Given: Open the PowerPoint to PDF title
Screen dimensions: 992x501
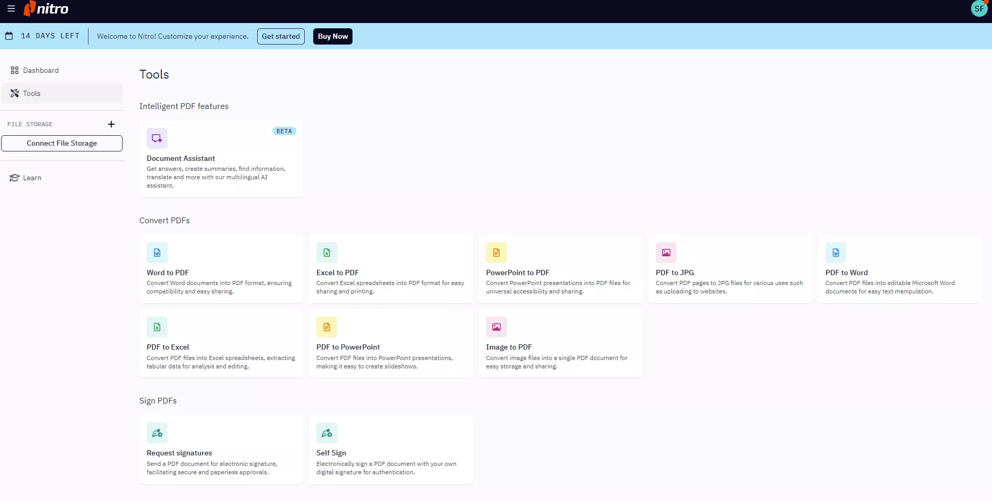Looking at the screenshot, I should click(x=517, y=273).
